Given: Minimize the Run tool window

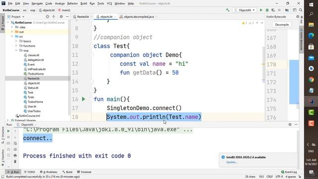Looking at the screenshot, I should [296, 124].
